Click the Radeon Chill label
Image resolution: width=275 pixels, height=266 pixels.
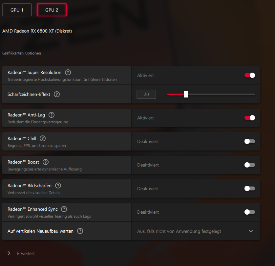(22, 138)
